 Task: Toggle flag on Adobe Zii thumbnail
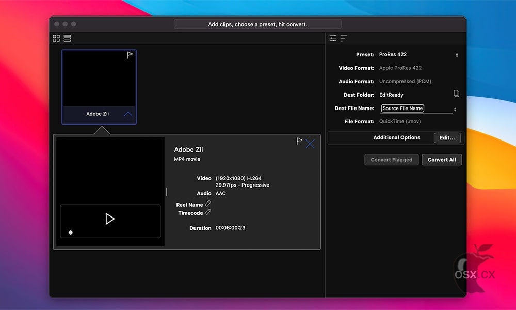pos(130,55)
